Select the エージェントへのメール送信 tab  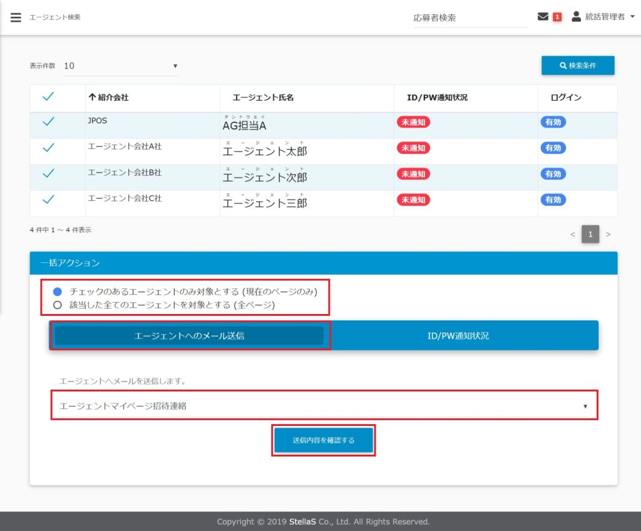(x=189, y=336)
